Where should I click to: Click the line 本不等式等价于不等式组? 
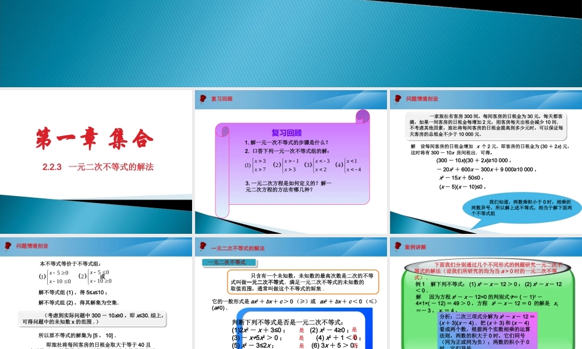[70, 263]
